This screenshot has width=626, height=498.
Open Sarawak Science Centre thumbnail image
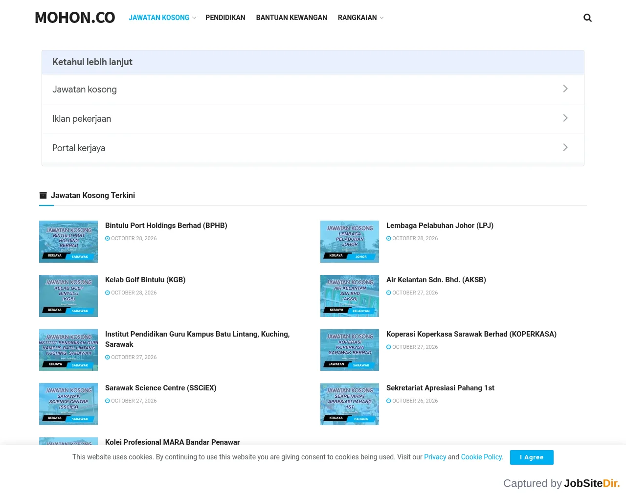point(68,404)
